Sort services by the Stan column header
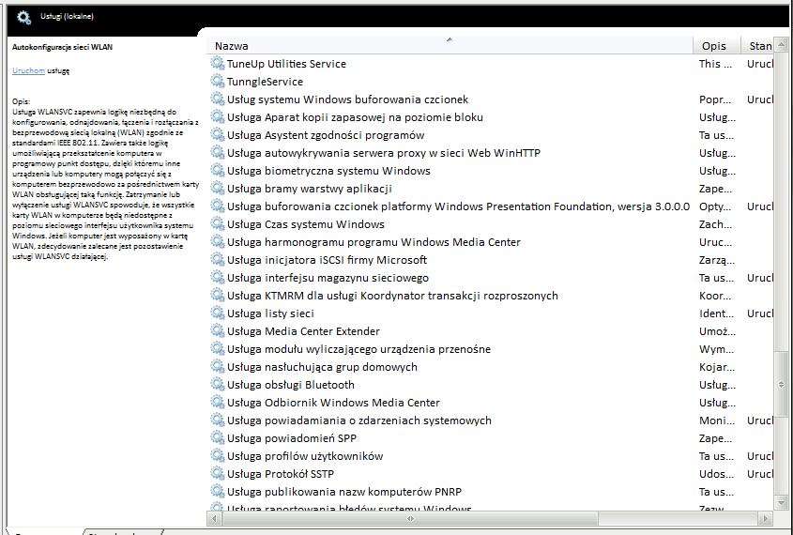Screen dimensions: 793x535 pyautogui.click(x=757, y=45)
